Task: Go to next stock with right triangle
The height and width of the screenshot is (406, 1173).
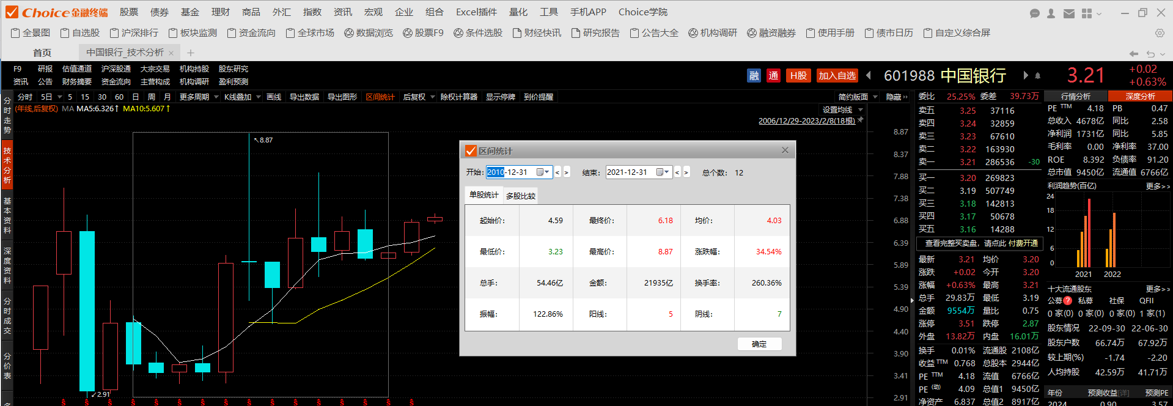Action: click(x=1026, y=75)
